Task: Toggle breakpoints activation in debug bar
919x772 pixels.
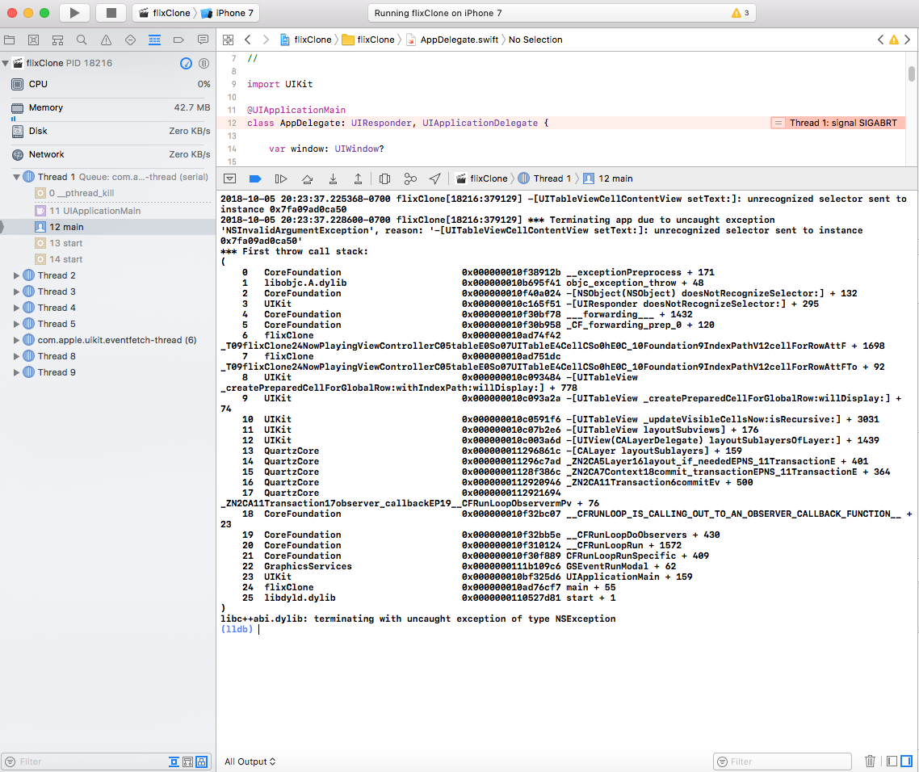Action: pyautogui.click(x=255, y=178)
